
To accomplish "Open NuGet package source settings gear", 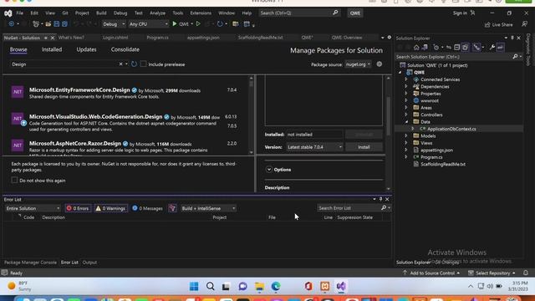I will point(379,64).
